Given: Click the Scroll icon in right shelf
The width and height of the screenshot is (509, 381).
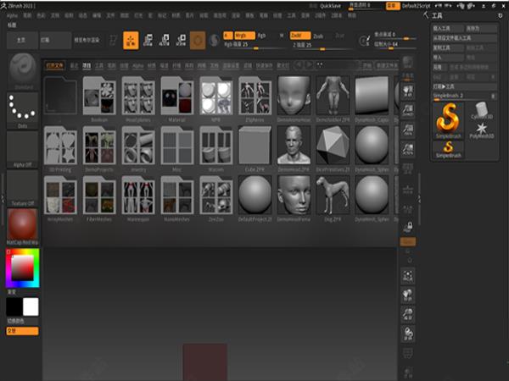Looking at the screenshot, I should [408, 91].
